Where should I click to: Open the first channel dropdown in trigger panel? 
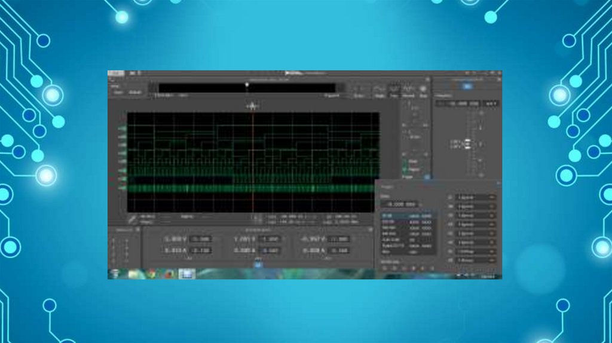pos(475,197)
